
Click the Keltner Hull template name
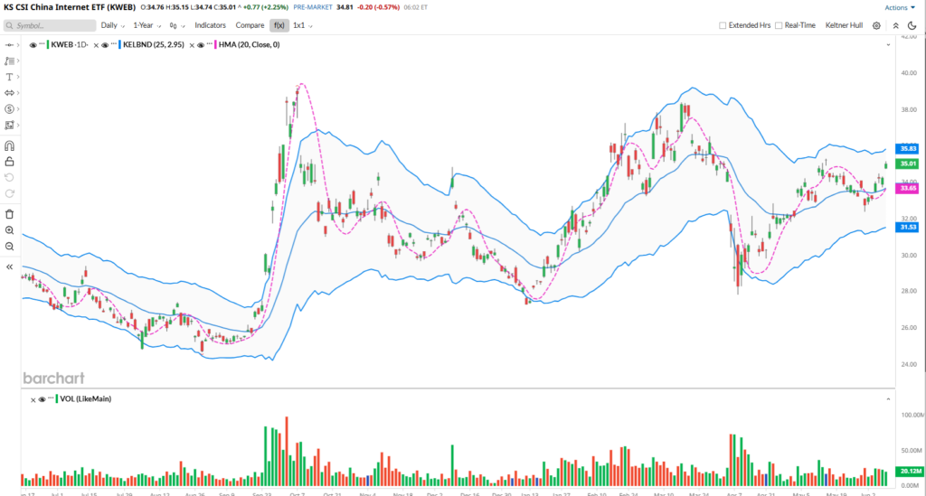(844, 26)
